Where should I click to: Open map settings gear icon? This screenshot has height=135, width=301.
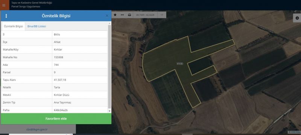point(297,18)
